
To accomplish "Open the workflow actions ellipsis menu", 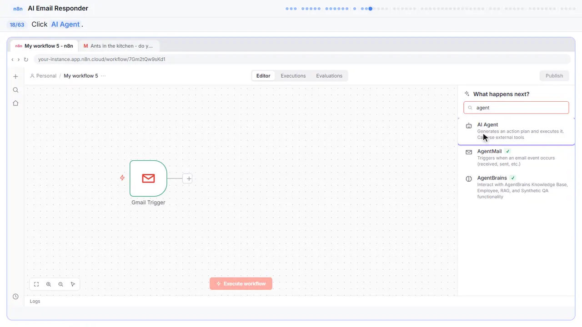I will 104,76.
